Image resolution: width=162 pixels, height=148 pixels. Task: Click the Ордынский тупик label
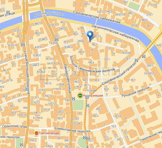click(15, 127)
